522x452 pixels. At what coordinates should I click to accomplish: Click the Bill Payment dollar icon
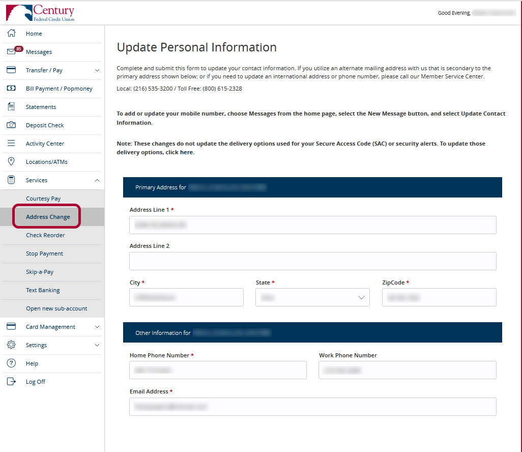click(x=11, y=88)
